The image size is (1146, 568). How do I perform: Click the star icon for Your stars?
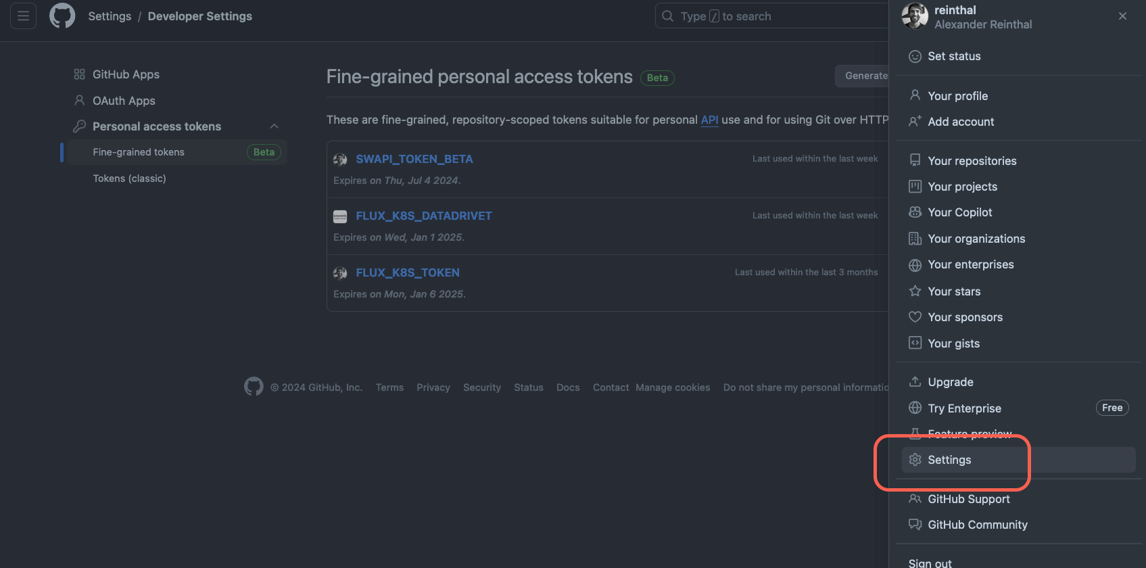915,291
